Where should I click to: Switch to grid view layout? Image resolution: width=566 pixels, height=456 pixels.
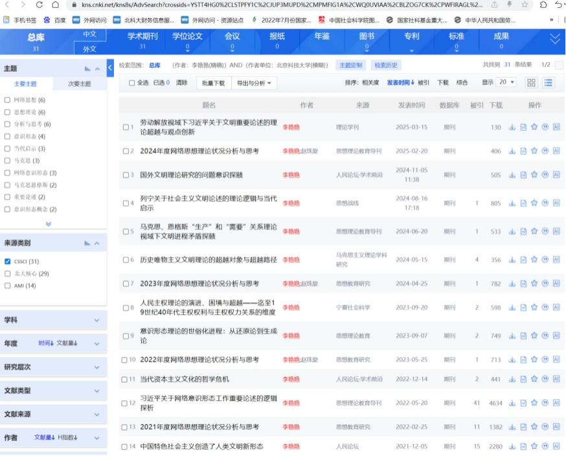531,82
